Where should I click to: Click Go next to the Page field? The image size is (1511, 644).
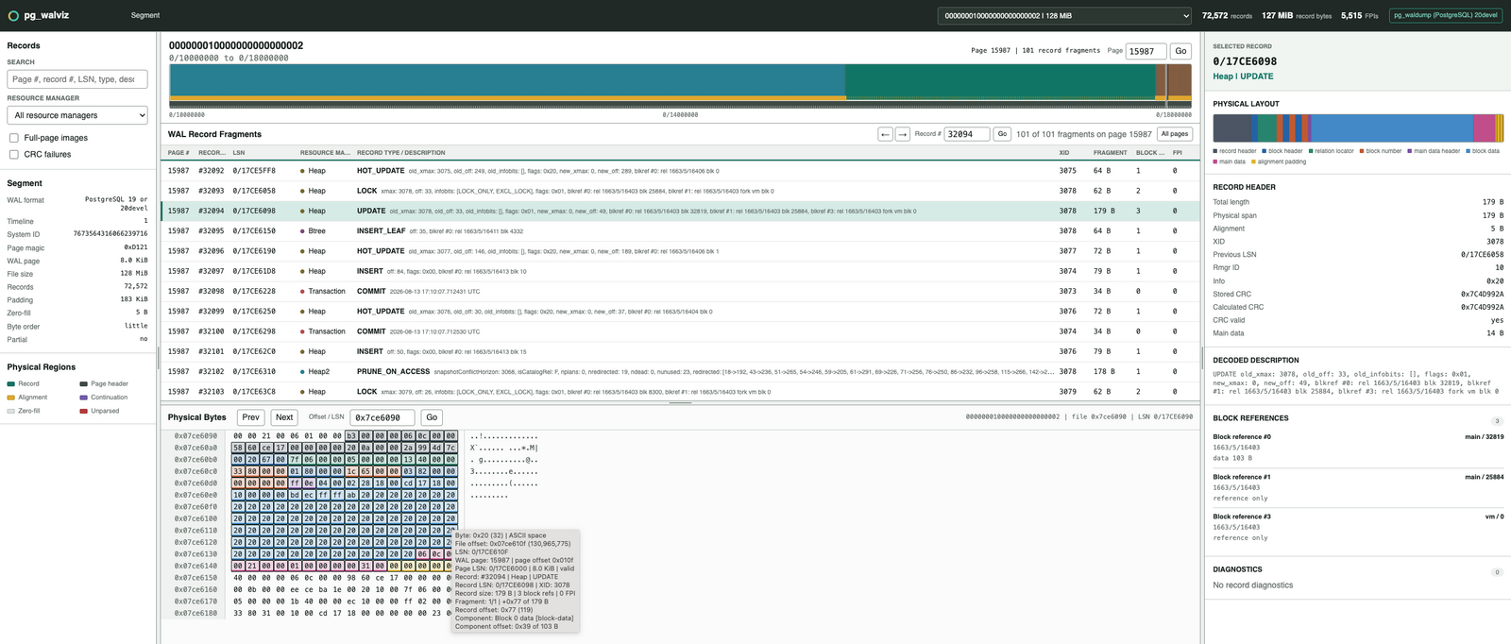pyautogui.click(x=1180, y=51)
